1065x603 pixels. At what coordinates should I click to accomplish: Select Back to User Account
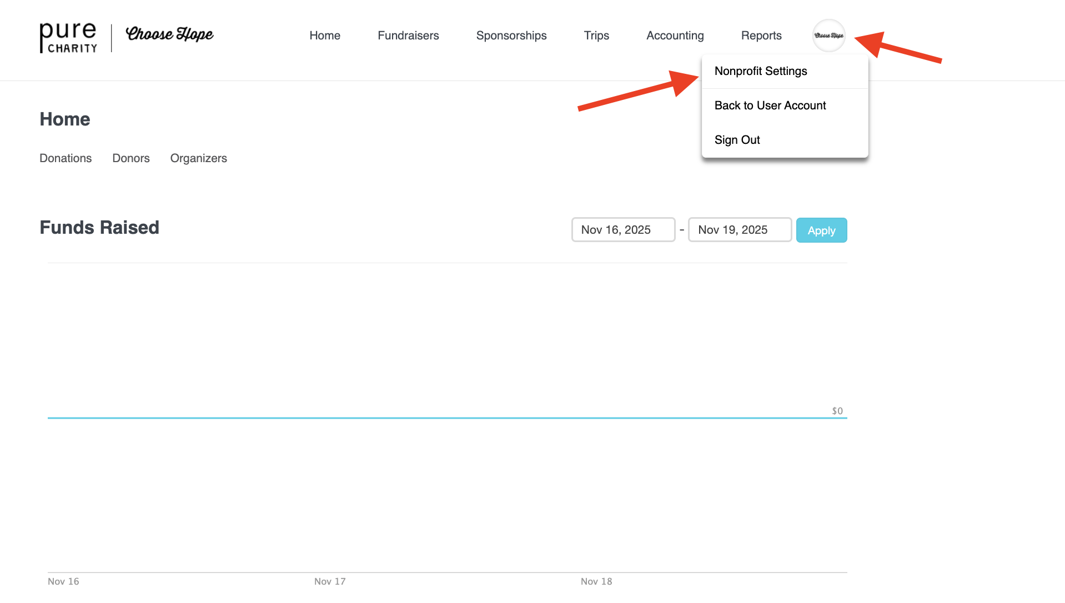coord(770,105)
